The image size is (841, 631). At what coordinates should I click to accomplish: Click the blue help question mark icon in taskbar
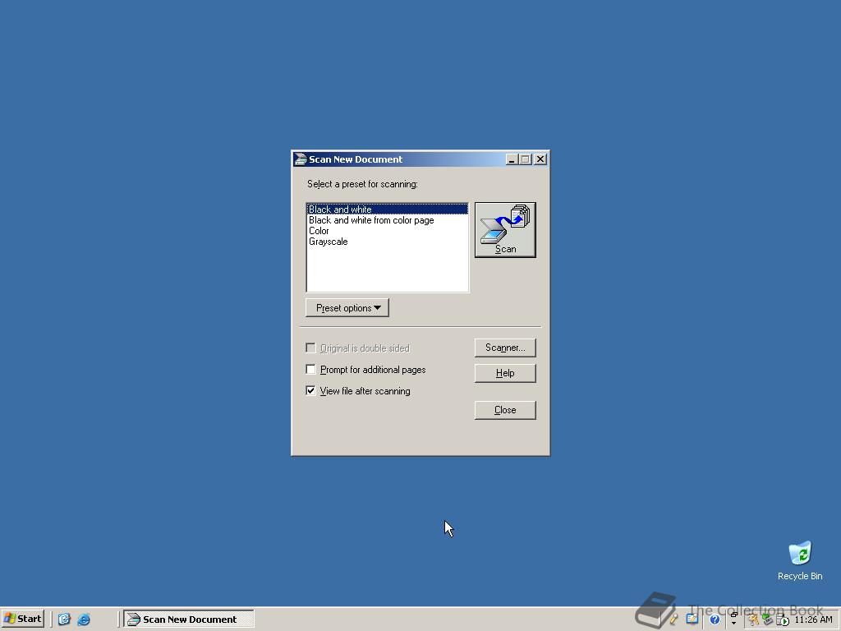715,619
